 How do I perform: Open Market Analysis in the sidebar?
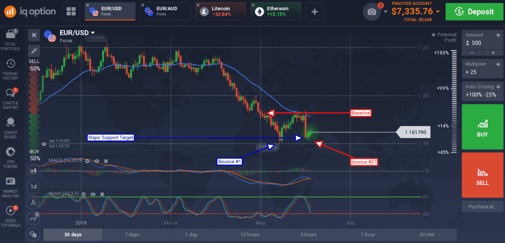(x=11, y=187)
